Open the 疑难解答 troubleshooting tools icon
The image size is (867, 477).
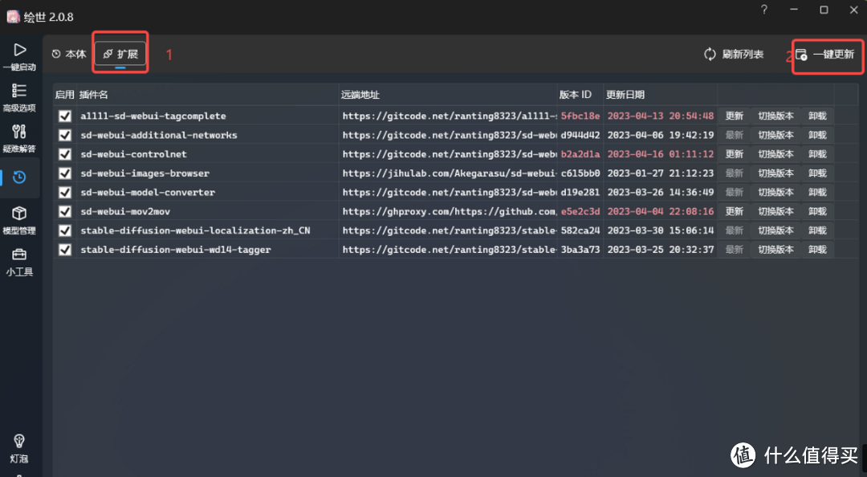pos(19,133)
